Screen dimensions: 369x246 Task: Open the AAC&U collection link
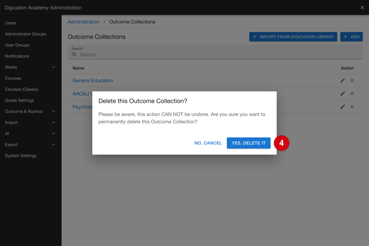click(x=82, y=93)
